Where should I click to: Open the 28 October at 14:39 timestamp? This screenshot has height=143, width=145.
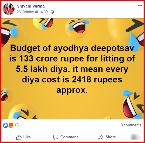point(32,12)
